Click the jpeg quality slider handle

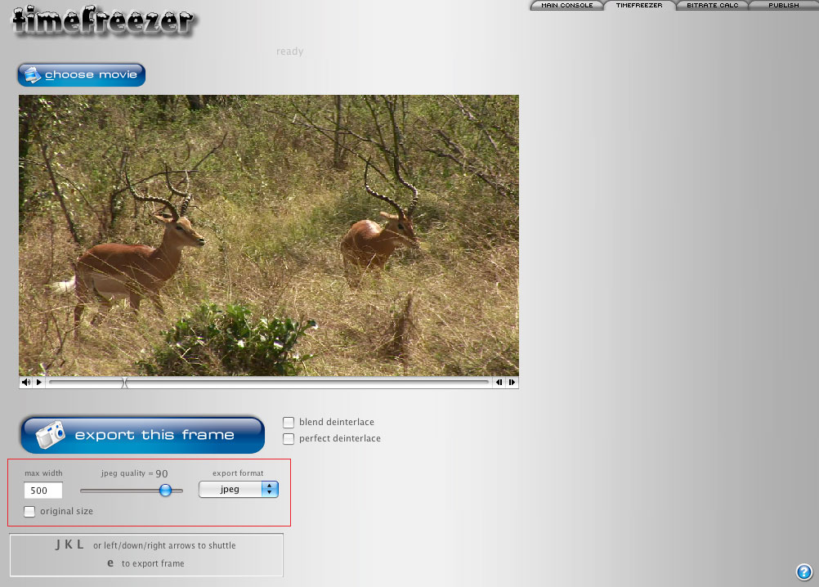click(165, 491)
